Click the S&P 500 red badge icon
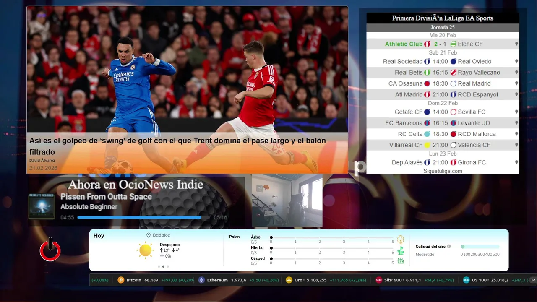Viewport: 537px width, 302px height. coord(379,280)
